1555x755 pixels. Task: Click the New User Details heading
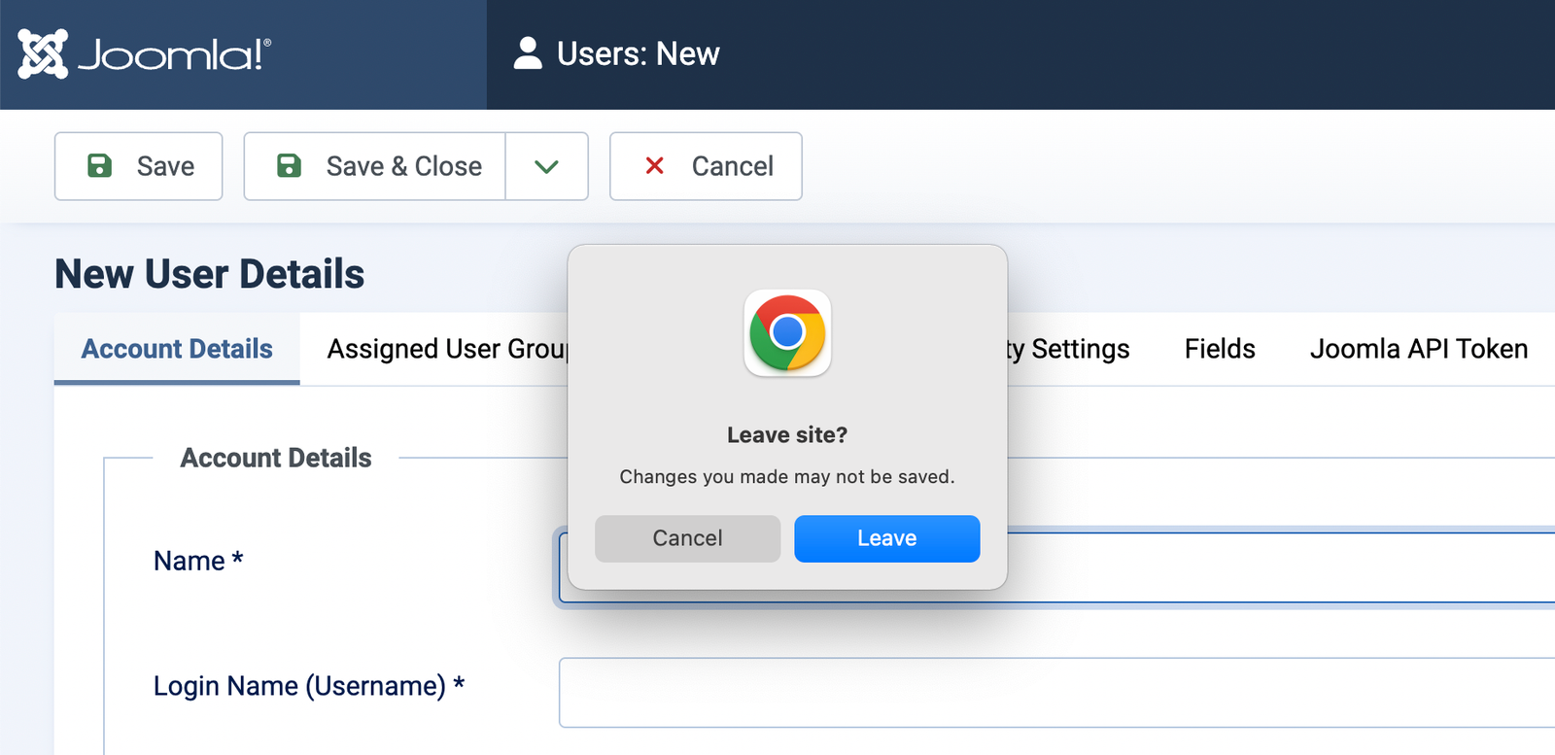pyautogui.click(x=210, y=274)
